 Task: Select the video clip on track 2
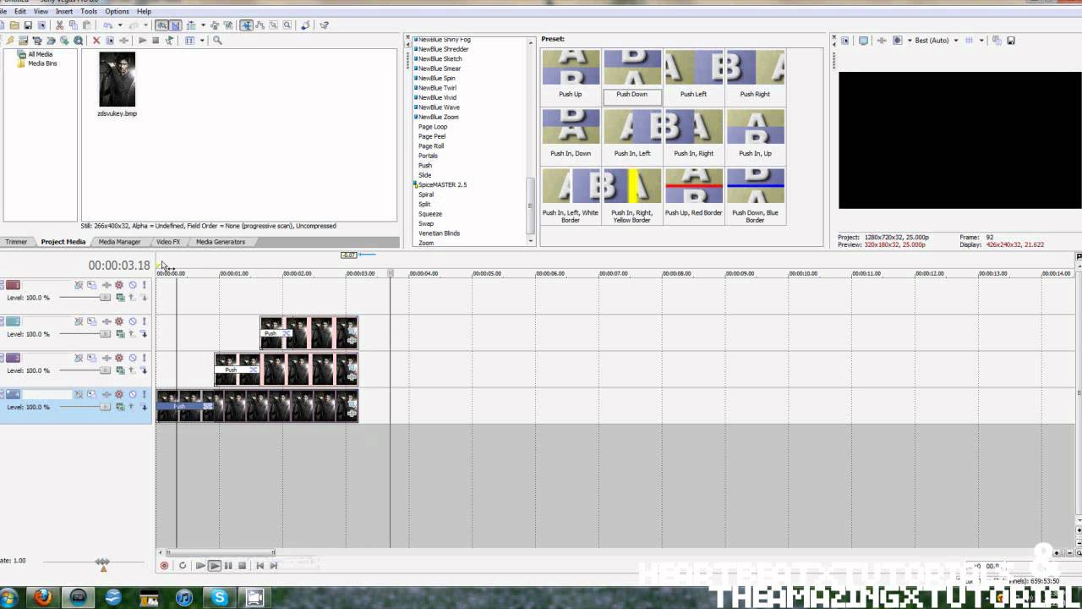309,332
